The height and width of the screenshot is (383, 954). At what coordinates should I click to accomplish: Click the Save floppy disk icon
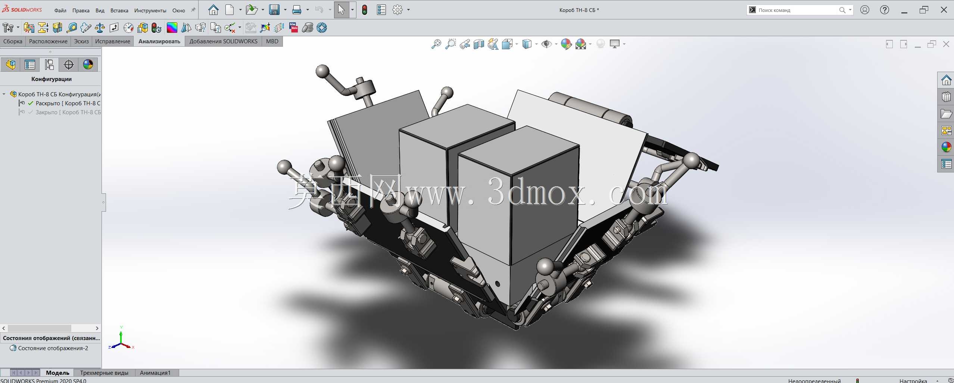274,10
